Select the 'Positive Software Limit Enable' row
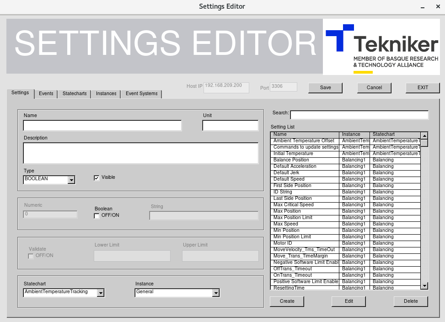The height and width of the screenshot is (322, 445). click(x=345, y=282)
